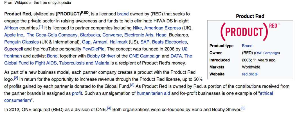
Task: Open the Electronic Arts link
Action: click(x=139, y=35)
